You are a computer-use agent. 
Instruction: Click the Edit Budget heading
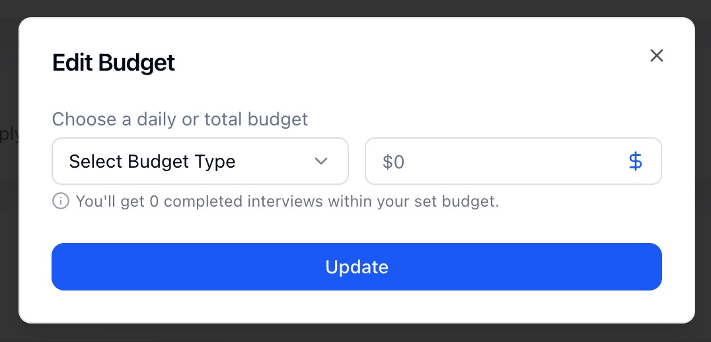(114, 63)
